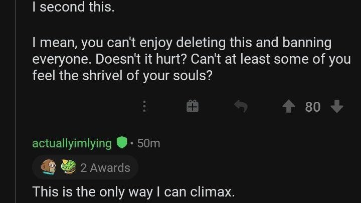Tap the vote score of 80
361x203 pixels.
click(x=312, y=107)
